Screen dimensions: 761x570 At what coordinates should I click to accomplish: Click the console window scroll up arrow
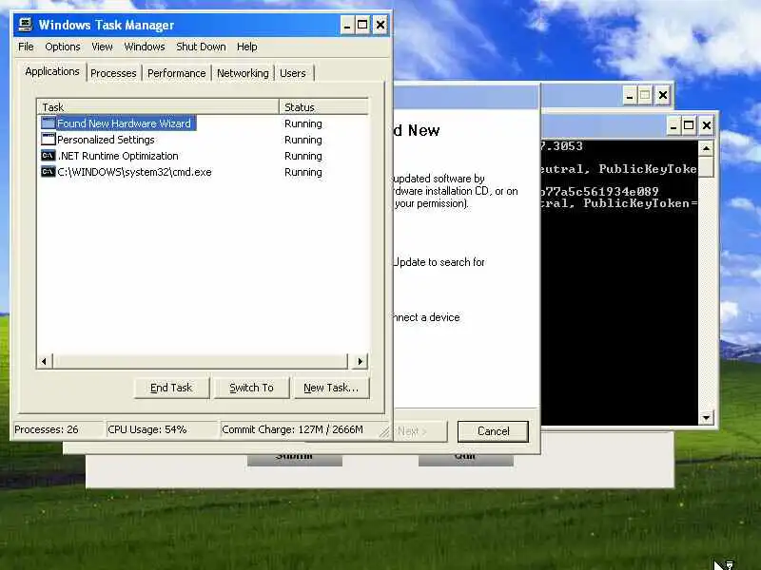(706, 148)
